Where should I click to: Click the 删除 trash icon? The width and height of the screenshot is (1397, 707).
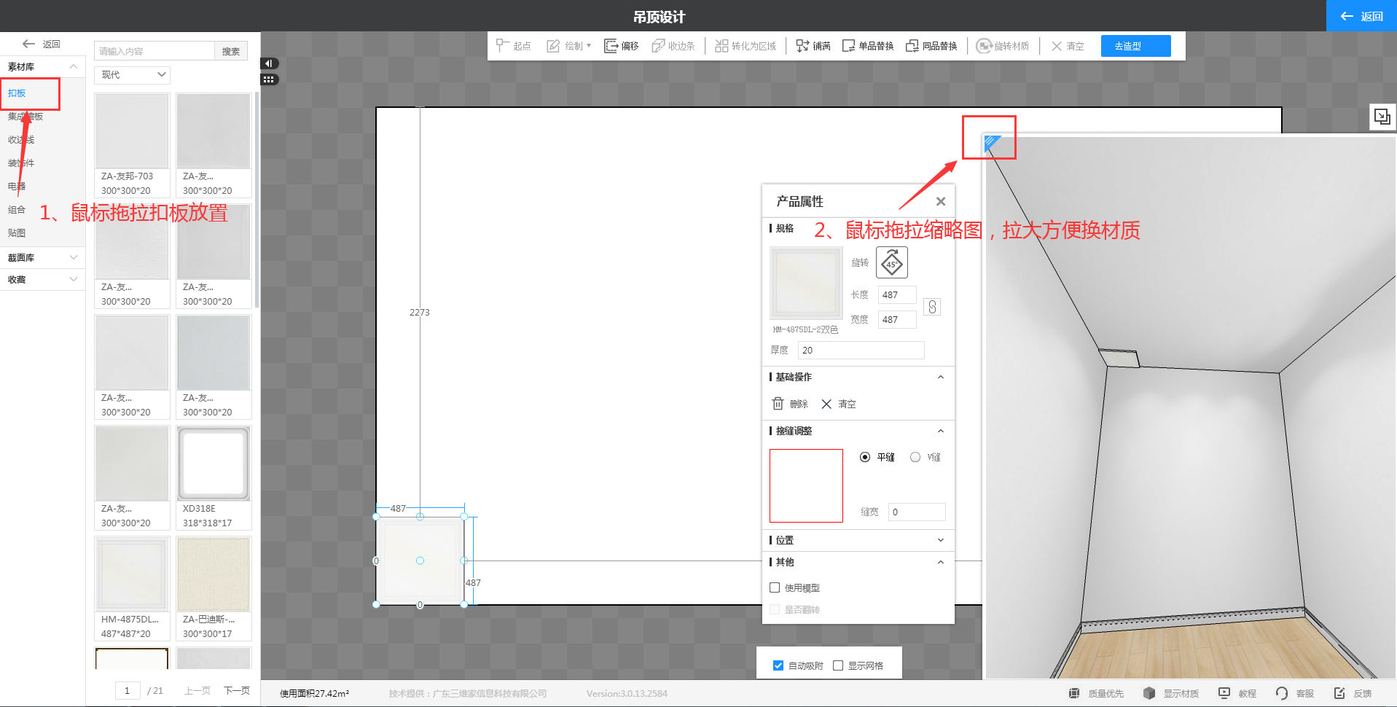pos(778,404)
